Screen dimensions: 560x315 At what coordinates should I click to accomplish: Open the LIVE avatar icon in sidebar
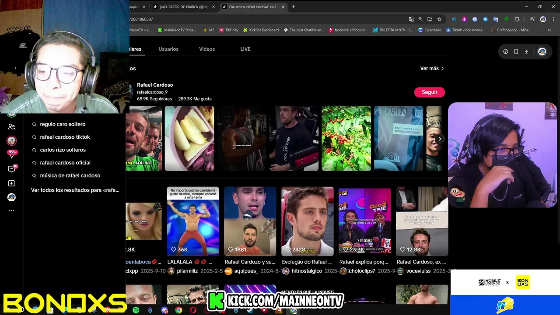[12, 141]
